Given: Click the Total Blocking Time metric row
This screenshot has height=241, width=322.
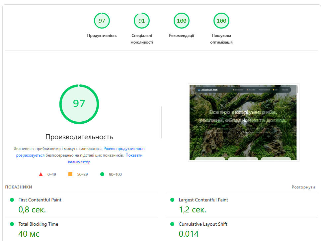Looking at the screenshot, I should coord(38,224).
